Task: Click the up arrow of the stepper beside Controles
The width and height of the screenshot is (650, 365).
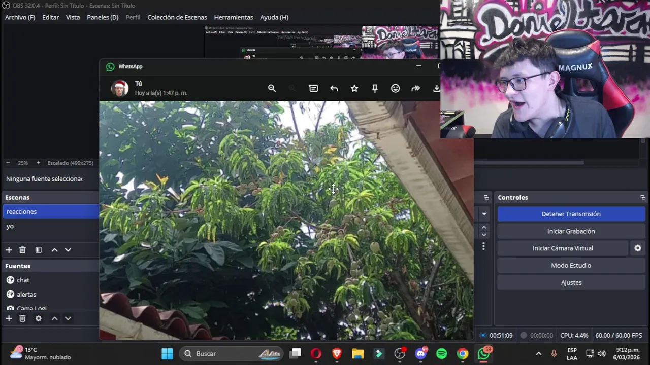Action: point(484,228)
